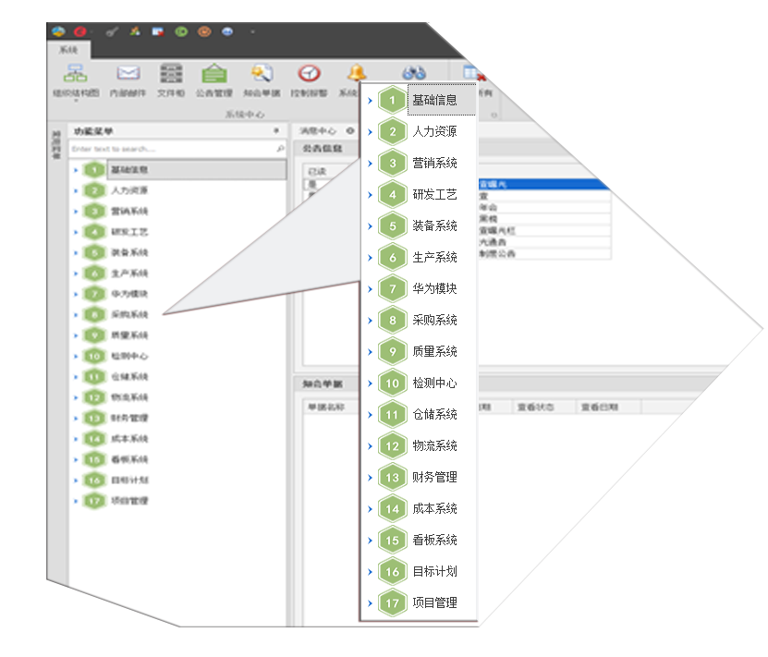Click the pin button on 功能菜单 panel header
The height and width of the screenshot is (657, 768).
(x=276, y=132)
